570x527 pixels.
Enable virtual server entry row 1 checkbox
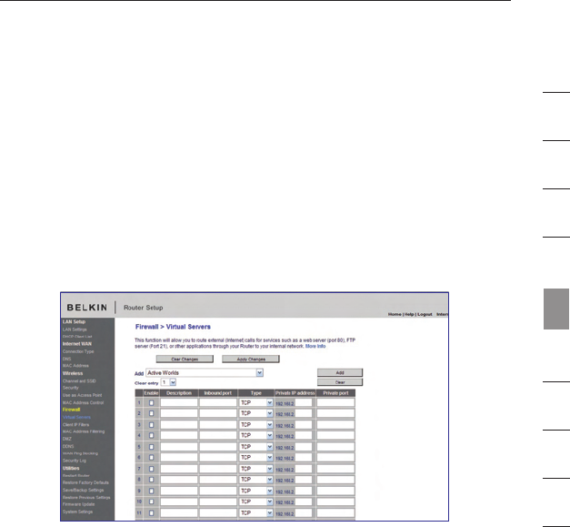coord(152,403)
